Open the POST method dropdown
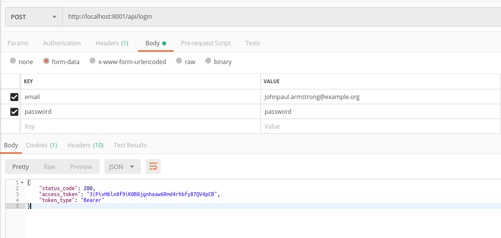Image resolution: width=501 pixels, height=238 pixels. pos(34,17)
